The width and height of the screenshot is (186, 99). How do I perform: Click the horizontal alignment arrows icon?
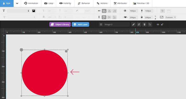tap(99, 11)
